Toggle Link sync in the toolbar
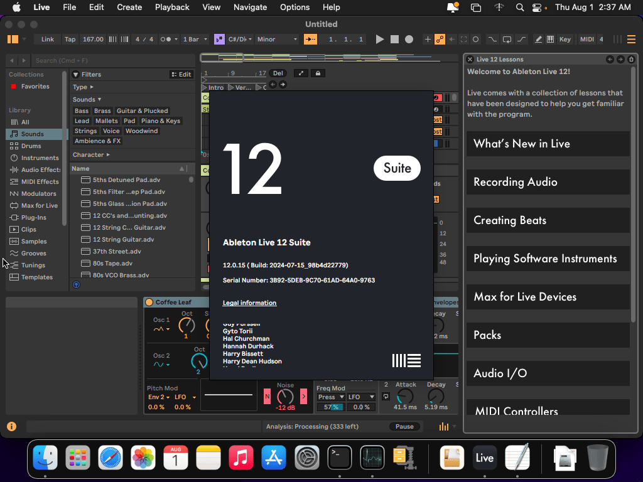 [x=47, y=39]
